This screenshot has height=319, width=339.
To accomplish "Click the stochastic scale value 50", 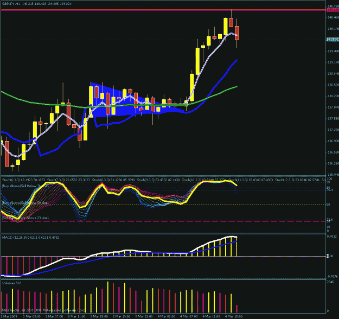I will tap(328, 205).
